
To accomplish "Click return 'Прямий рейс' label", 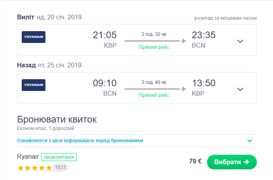I will coord(154,95).
